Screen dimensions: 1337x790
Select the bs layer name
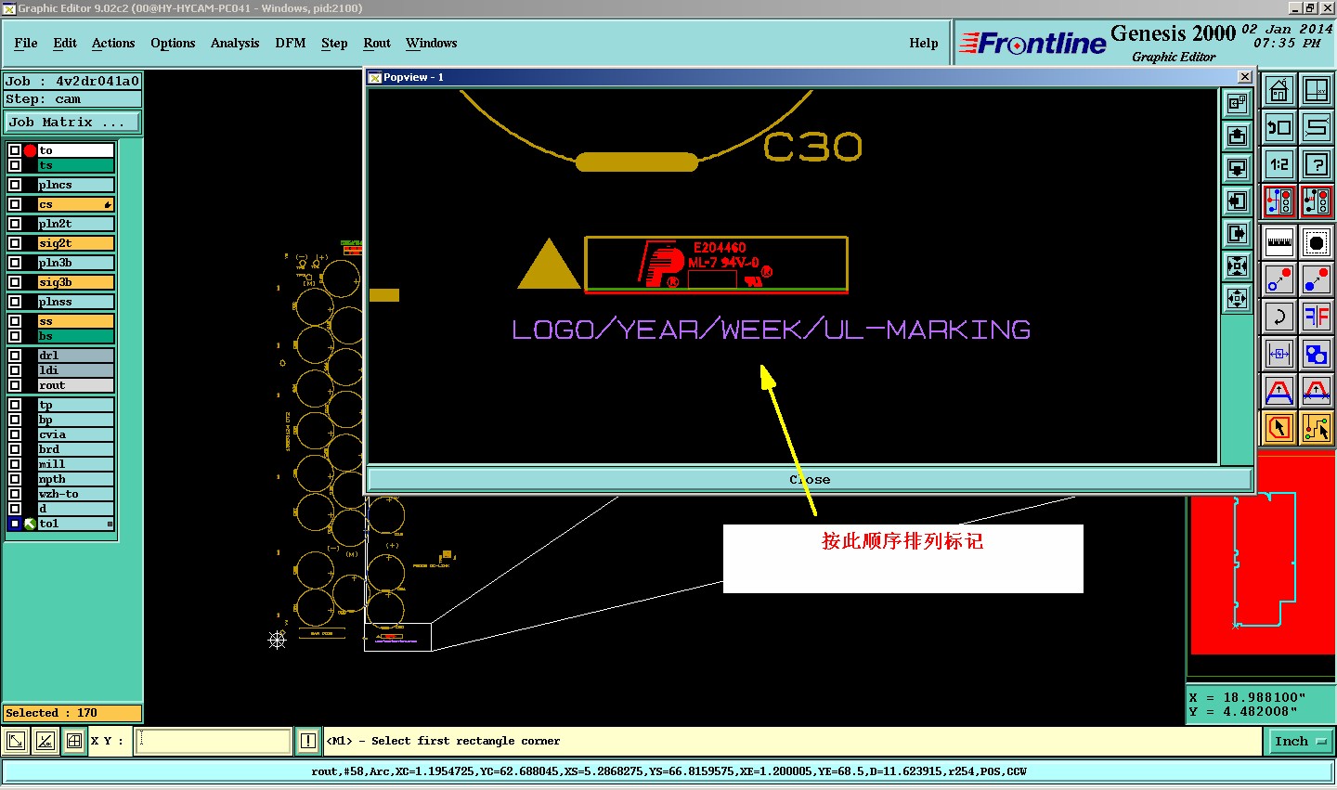point(76,336)
